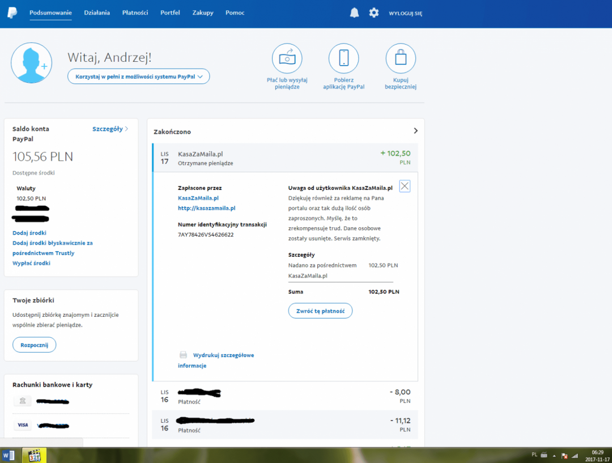Open the http://kasazamaila.pl link

tap(206, 209)
